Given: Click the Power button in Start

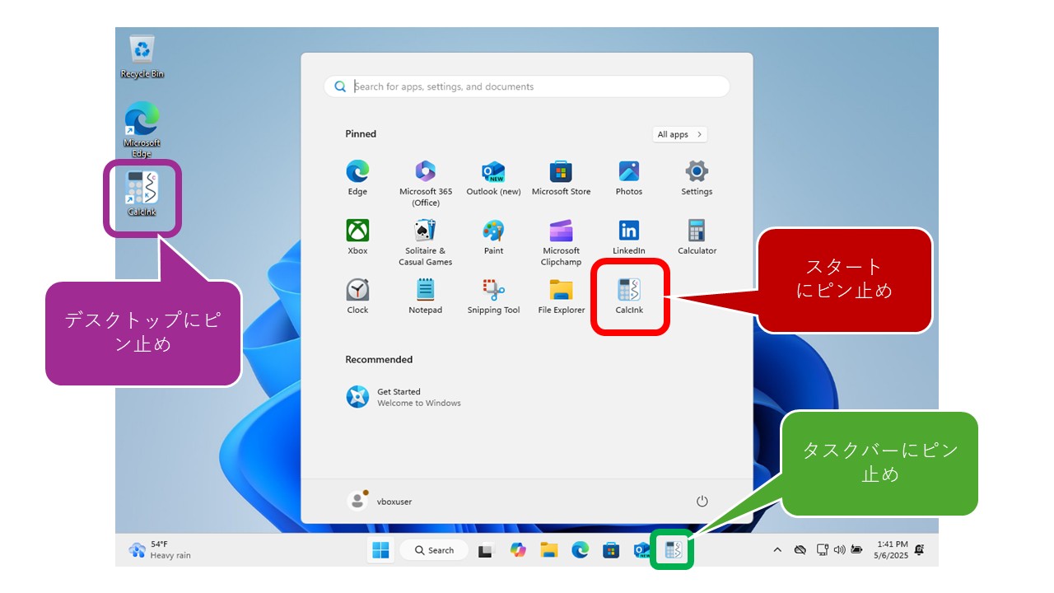Looking at the screenshot, I should 702,501.
